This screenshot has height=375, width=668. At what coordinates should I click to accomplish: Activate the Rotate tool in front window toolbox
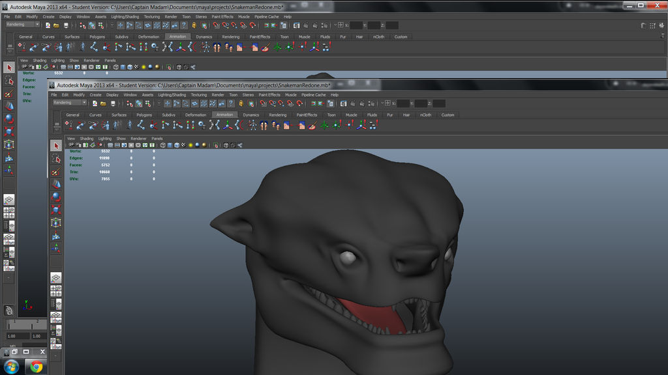(56, 197)
